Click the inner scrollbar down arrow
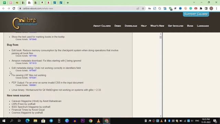 pos(161,116)
